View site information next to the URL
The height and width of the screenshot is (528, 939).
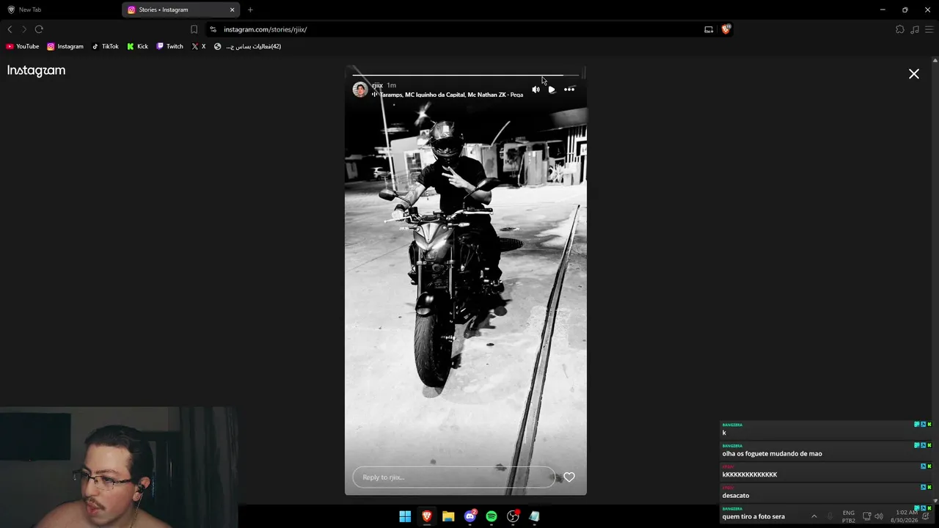click(213, 29)
